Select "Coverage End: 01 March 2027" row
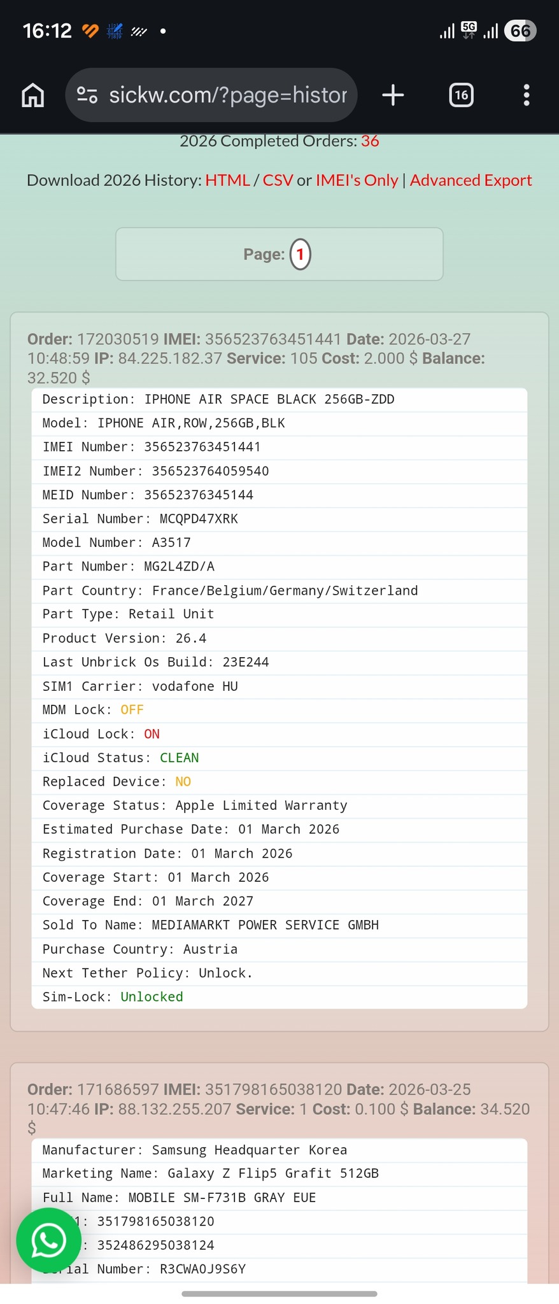 (279, 902)
